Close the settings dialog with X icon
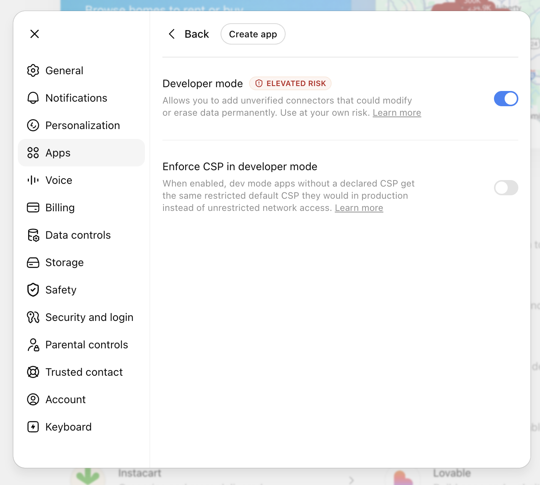This screenshot has width=540, height=485. [35, 34]
